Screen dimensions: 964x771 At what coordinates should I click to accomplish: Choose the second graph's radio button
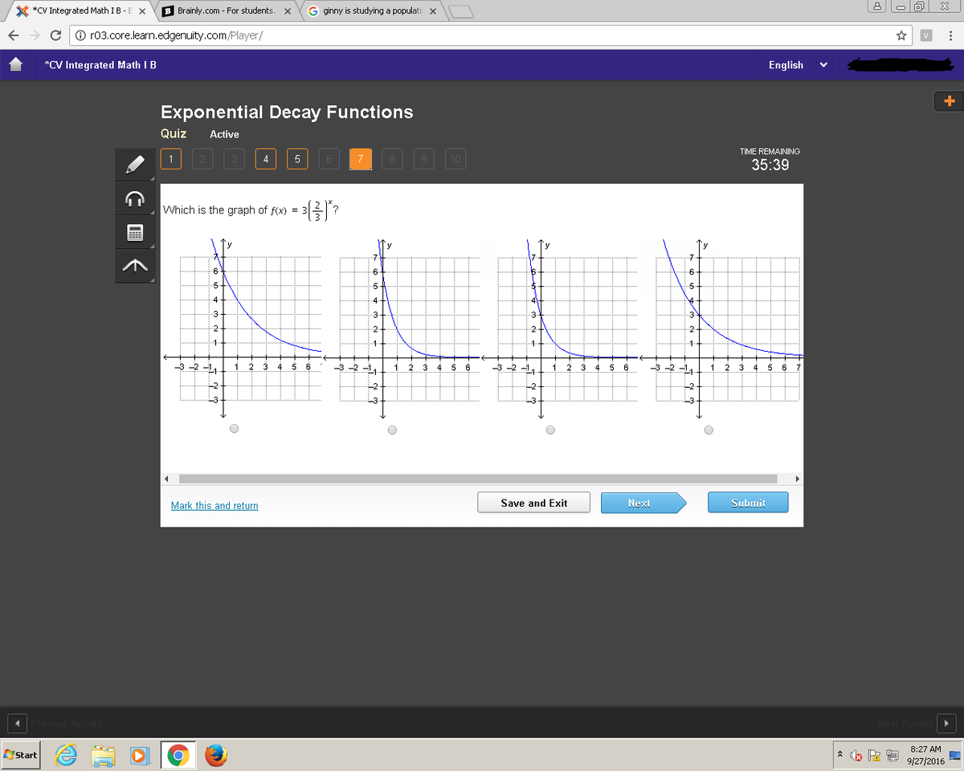click(x=392, y=429)
